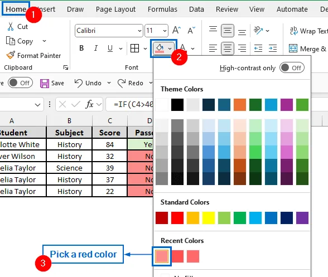This screenshot has height=277, width=328.
Task: Open the Home ribbon tab
Action: click(16, 9)
